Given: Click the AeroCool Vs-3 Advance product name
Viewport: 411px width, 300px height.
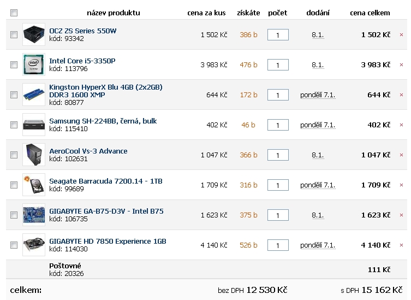Looking at the screenshot, I should coord(88,151).
